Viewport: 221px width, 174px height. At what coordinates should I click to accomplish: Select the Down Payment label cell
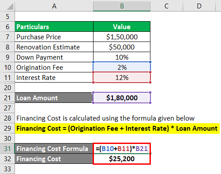coord(54,57)
